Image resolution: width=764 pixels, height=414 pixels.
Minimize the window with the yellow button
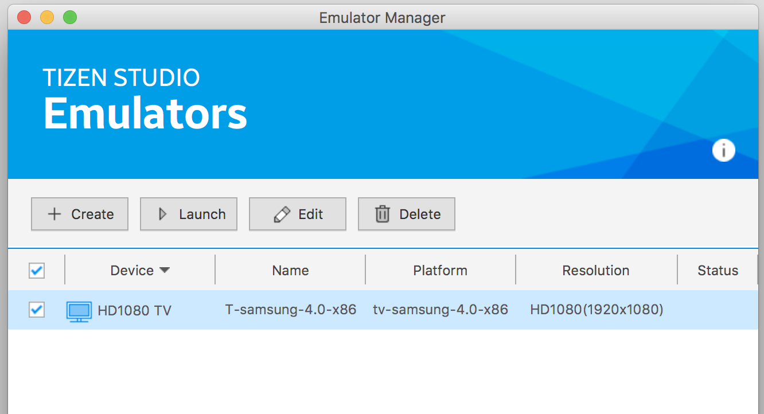tap(47, 17)
